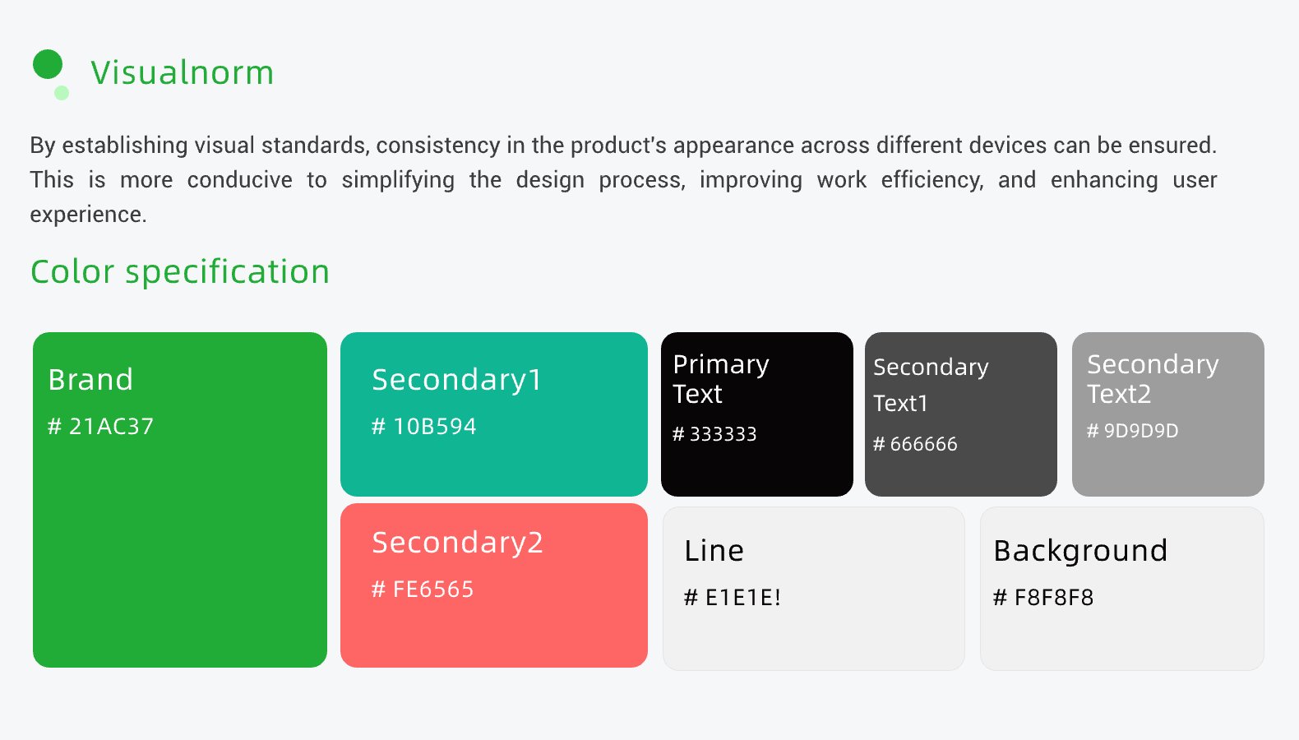This screenshot has height=740, width=1299.
Task: Select the Color specification heading
Action: 180,271
